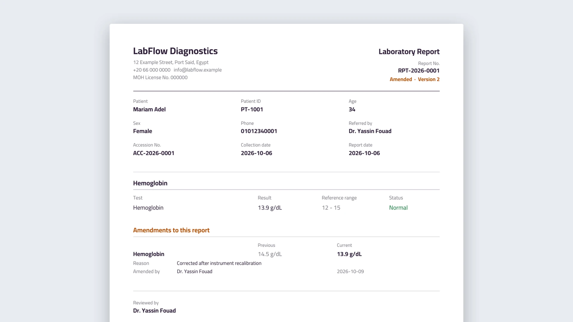Click Dr. Yassin Fouad under Referred by

point(370,131)
